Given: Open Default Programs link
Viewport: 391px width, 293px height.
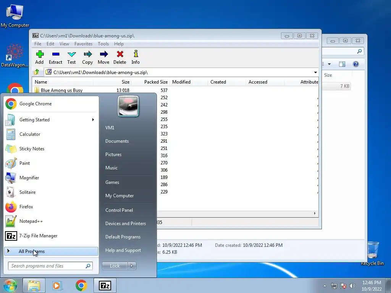Looking at the screenshot, I should click(123, 237).
